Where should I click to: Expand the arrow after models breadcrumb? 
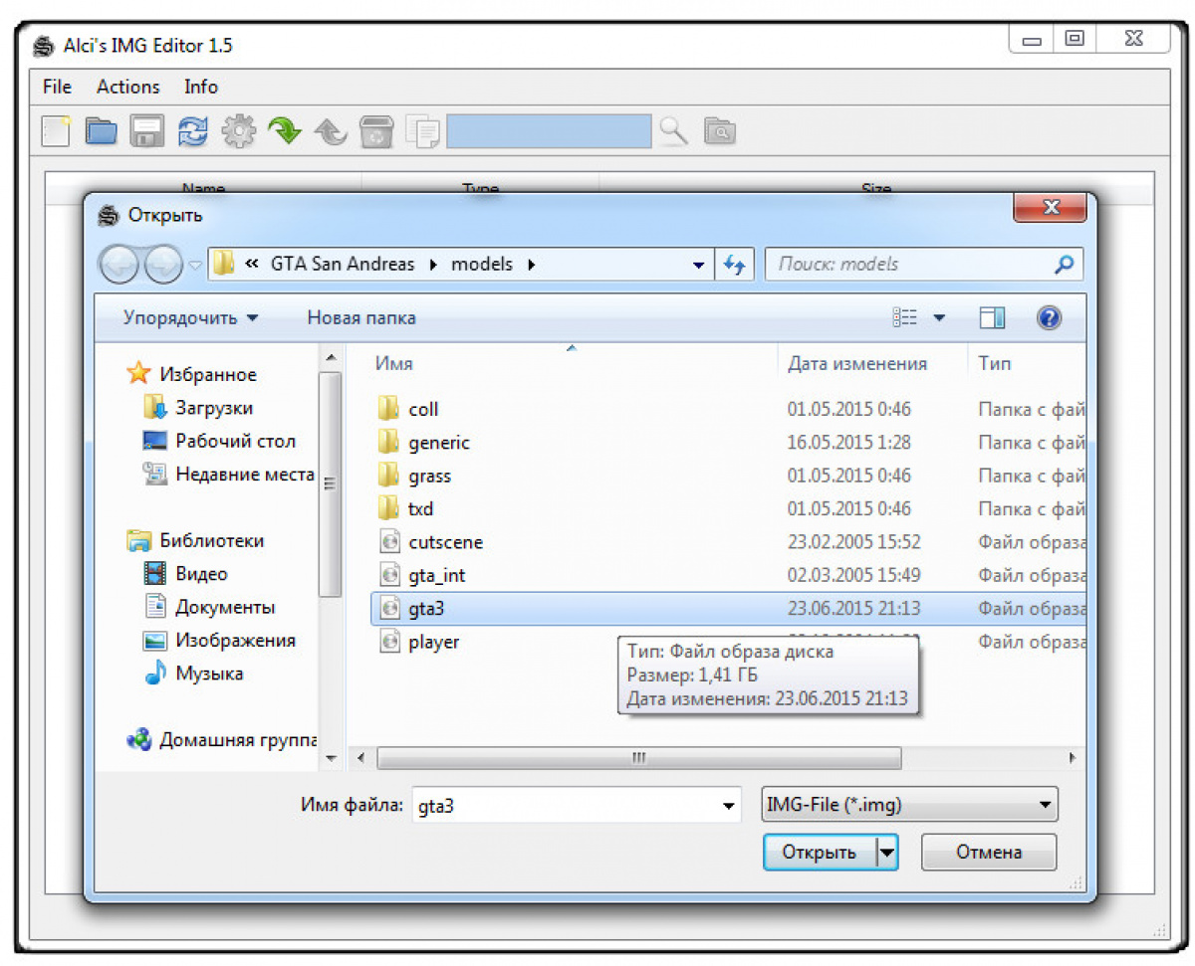[x=531, y=265]
